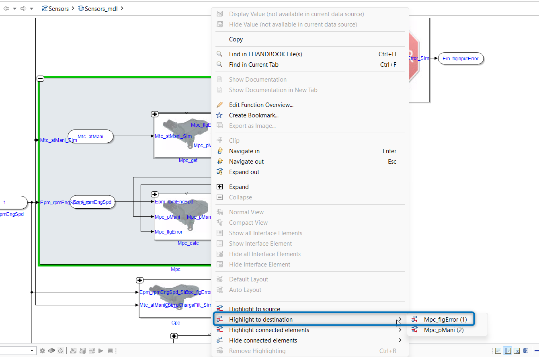The width and height of the screenshot is (539, 357).
Task: Click the Mtc_atMani signal label block
Action: 90,137
